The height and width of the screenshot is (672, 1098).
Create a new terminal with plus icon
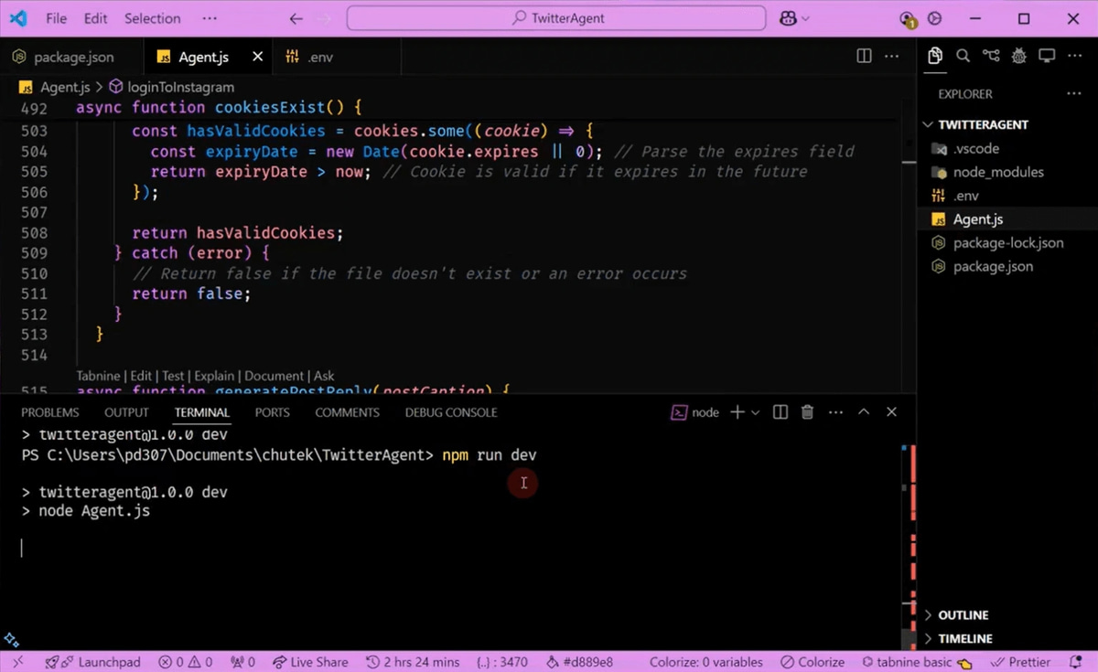coord(737,412)
